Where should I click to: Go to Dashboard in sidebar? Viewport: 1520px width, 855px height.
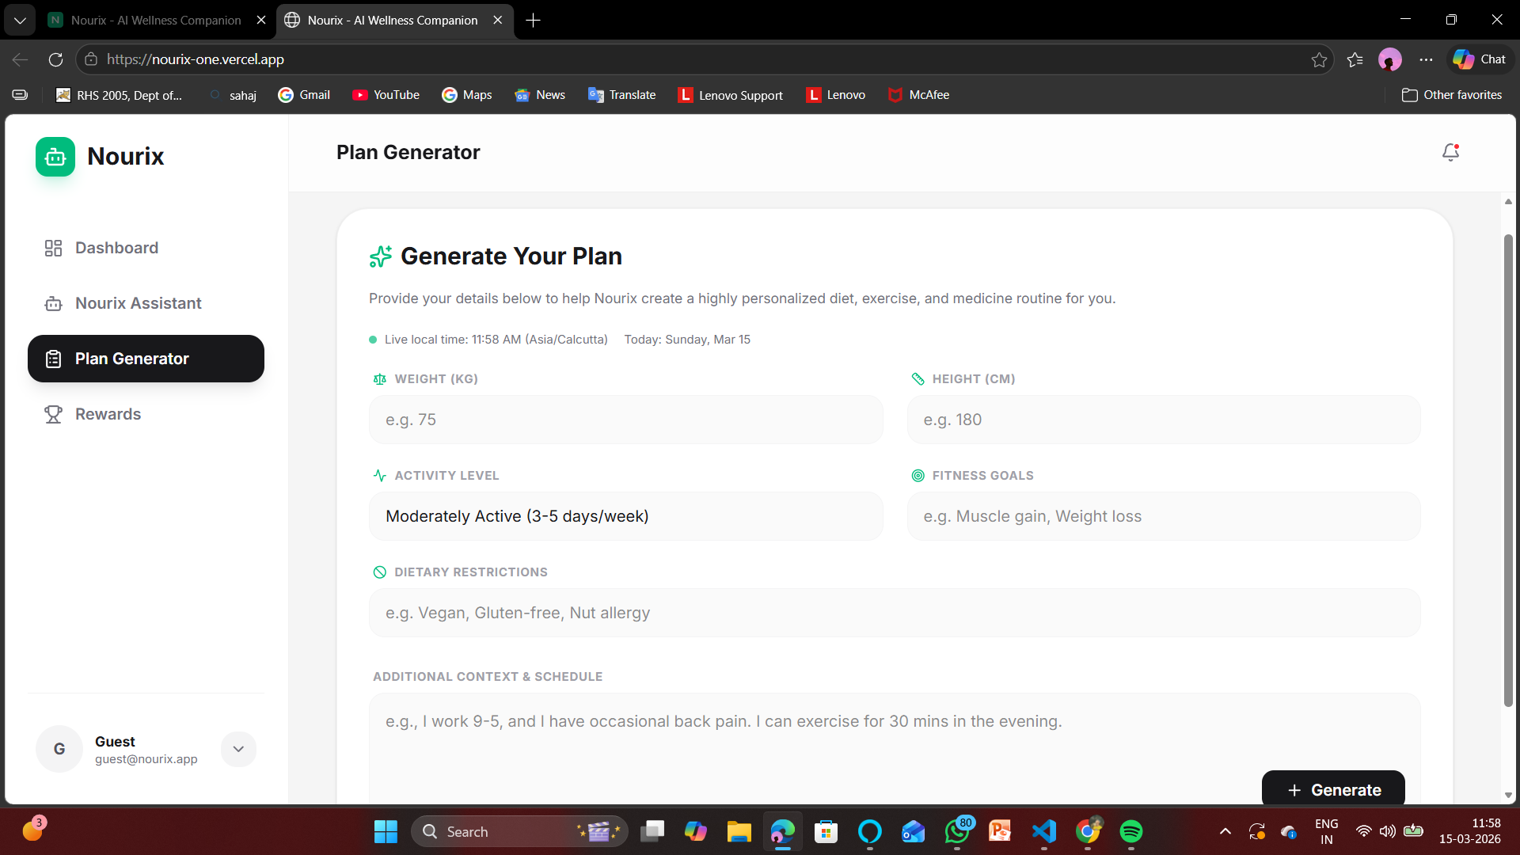[116, 248]
